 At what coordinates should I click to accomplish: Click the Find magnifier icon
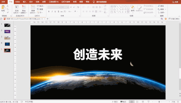(x=159, y=6)
